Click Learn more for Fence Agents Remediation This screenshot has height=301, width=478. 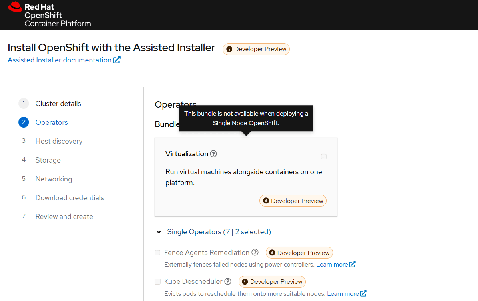pyautogui.click(x=332, y=265)
